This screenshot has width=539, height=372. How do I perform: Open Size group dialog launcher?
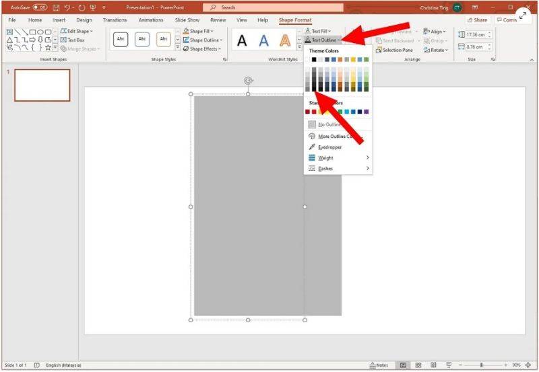pyautogui.click(x=493, y=59)
